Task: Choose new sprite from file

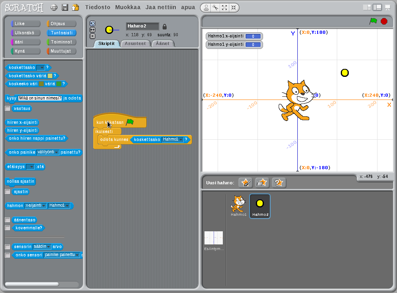Action: [x=262, y=182]
